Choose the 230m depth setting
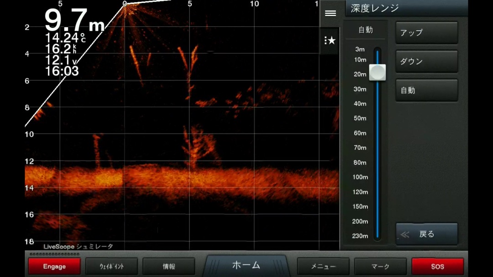This screenshot has height=277, width=493. 360,236
